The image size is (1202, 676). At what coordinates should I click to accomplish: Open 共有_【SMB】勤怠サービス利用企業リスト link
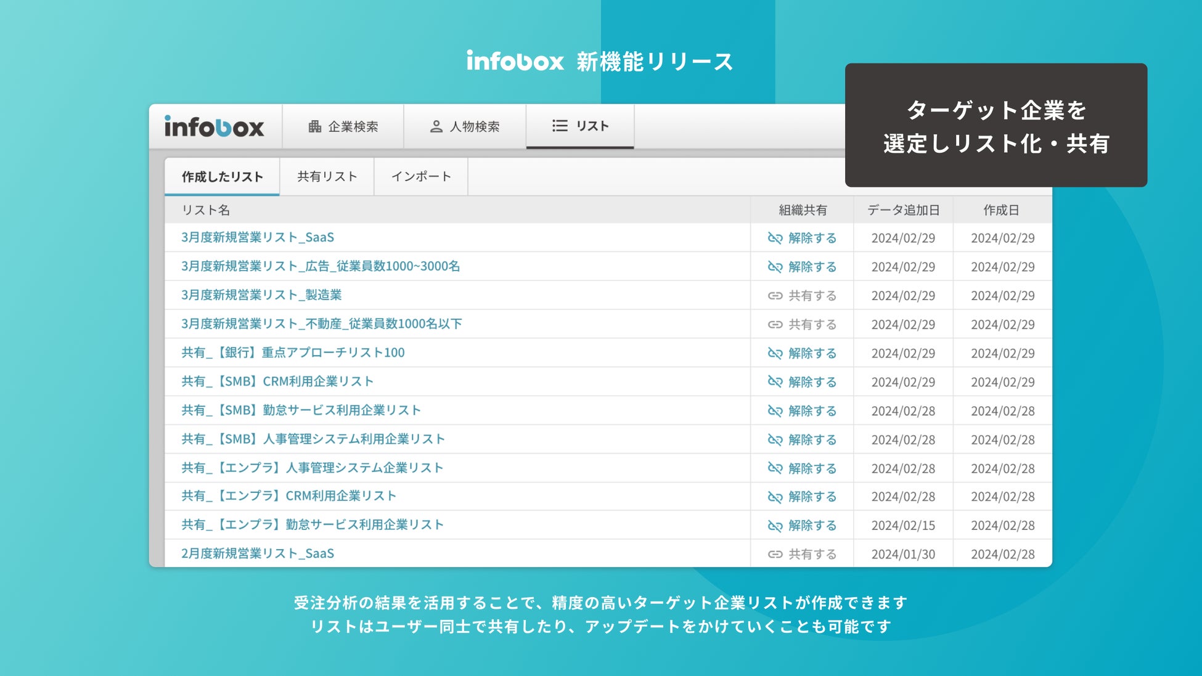pyautogui.click(x=301, y=410)
